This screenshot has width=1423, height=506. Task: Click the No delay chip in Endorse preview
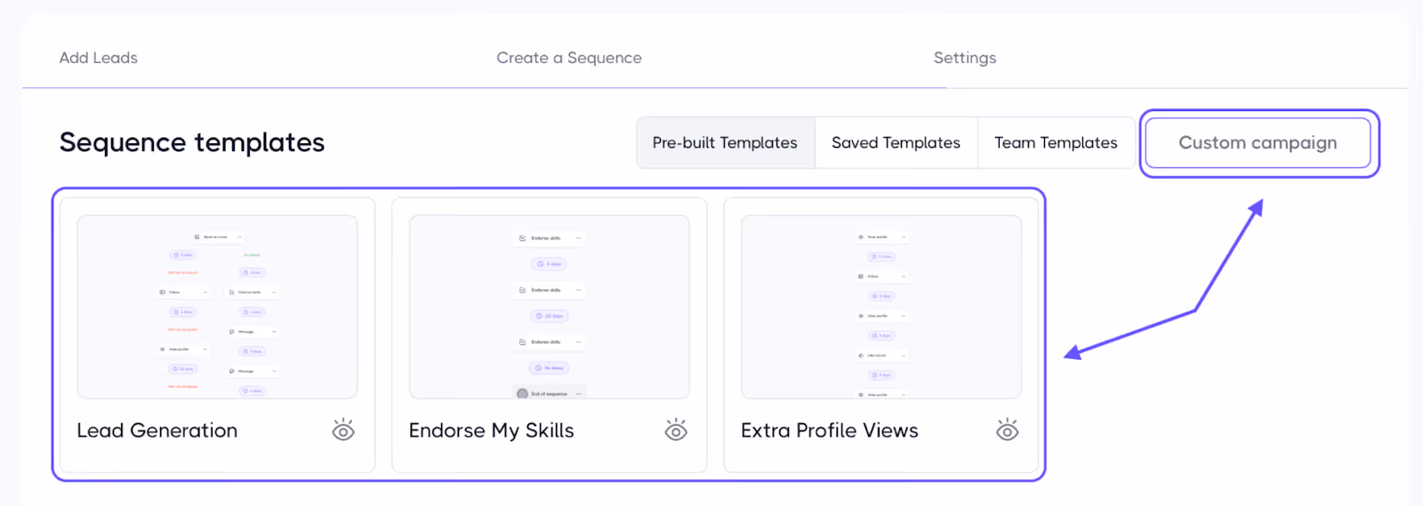pos(549,367)
